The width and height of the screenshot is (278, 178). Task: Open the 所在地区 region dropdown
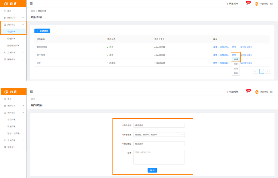[x=159, y=135]
